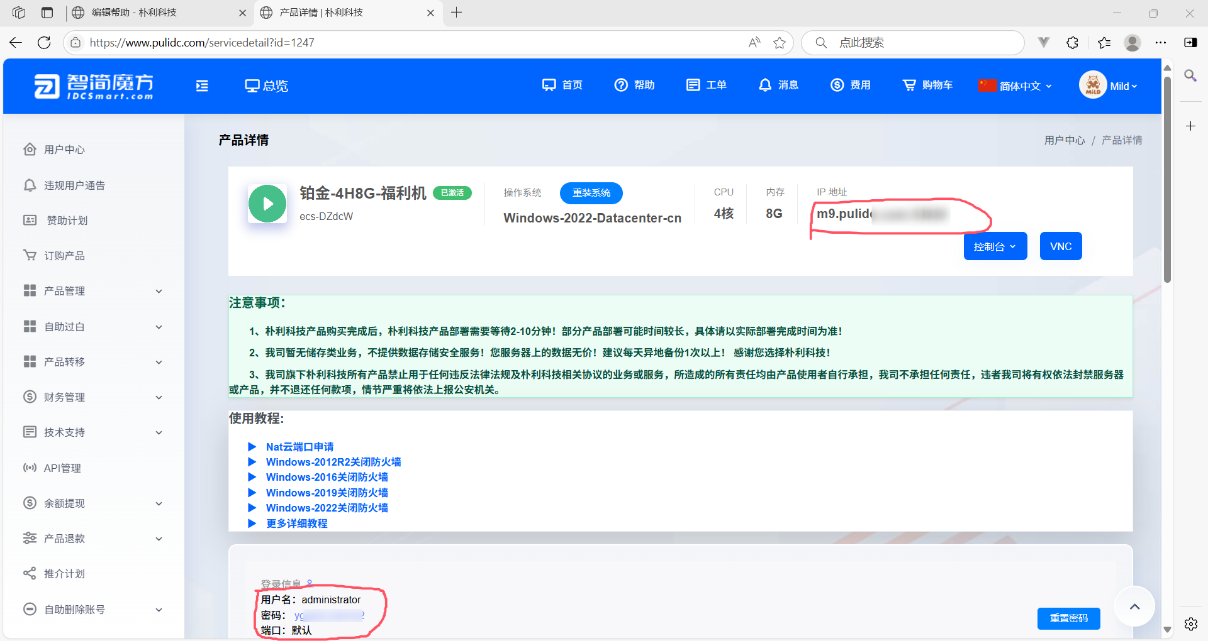Screen dimensions: 1208x641
Task: Open the browser settings and more menu
Action: [1161, 43]
